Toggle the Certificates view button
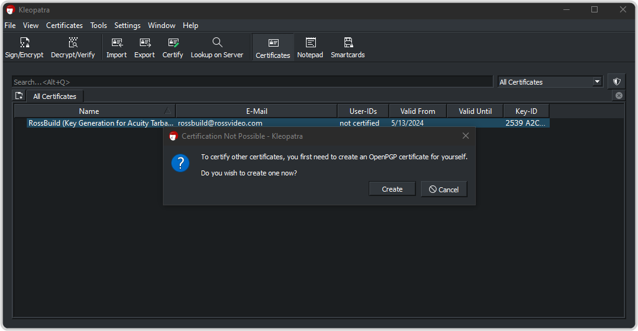Image resolution: width=638 pixels, height=331 pixels. (x=273, y=47)
